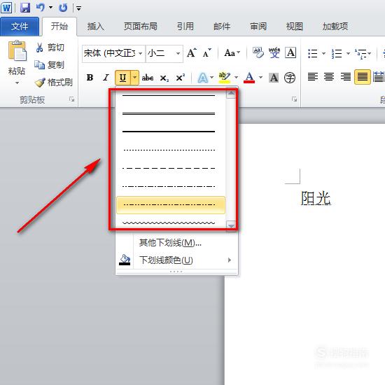
Task: Open the Undo history dropdown arrow
Action: pos(51,8)
